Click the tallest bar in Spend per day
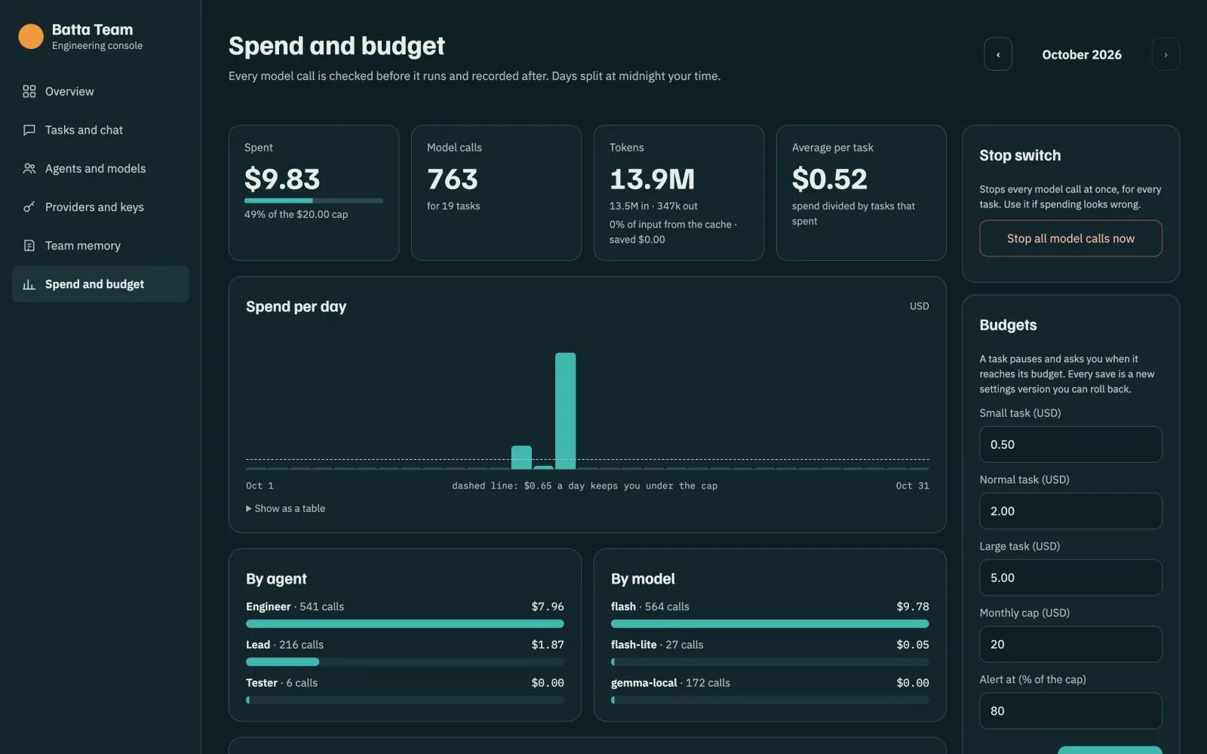The width and height of the screenshot is (1207, 754). (566, 411)
